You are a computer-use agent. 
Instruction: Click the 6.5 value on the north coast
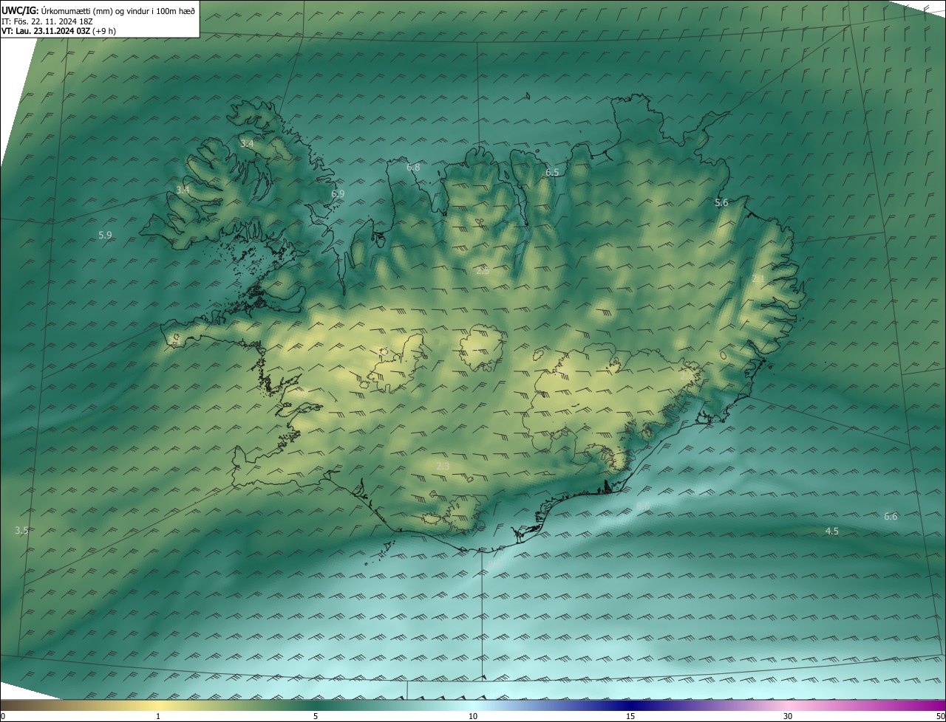tap(552, 172)
